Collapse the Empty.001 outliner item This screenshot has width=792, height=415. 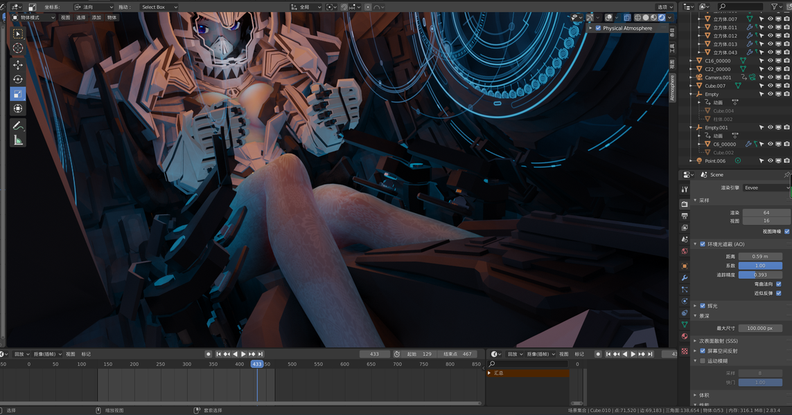[692, 127]
